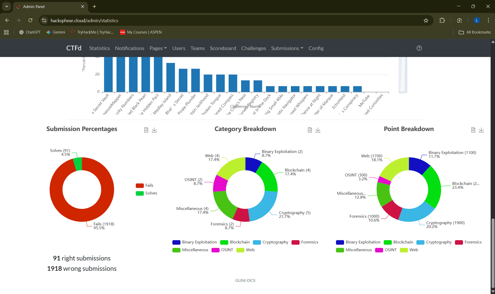
Task: Open the Scoreboard page
Action: click(x=223, y=48)
